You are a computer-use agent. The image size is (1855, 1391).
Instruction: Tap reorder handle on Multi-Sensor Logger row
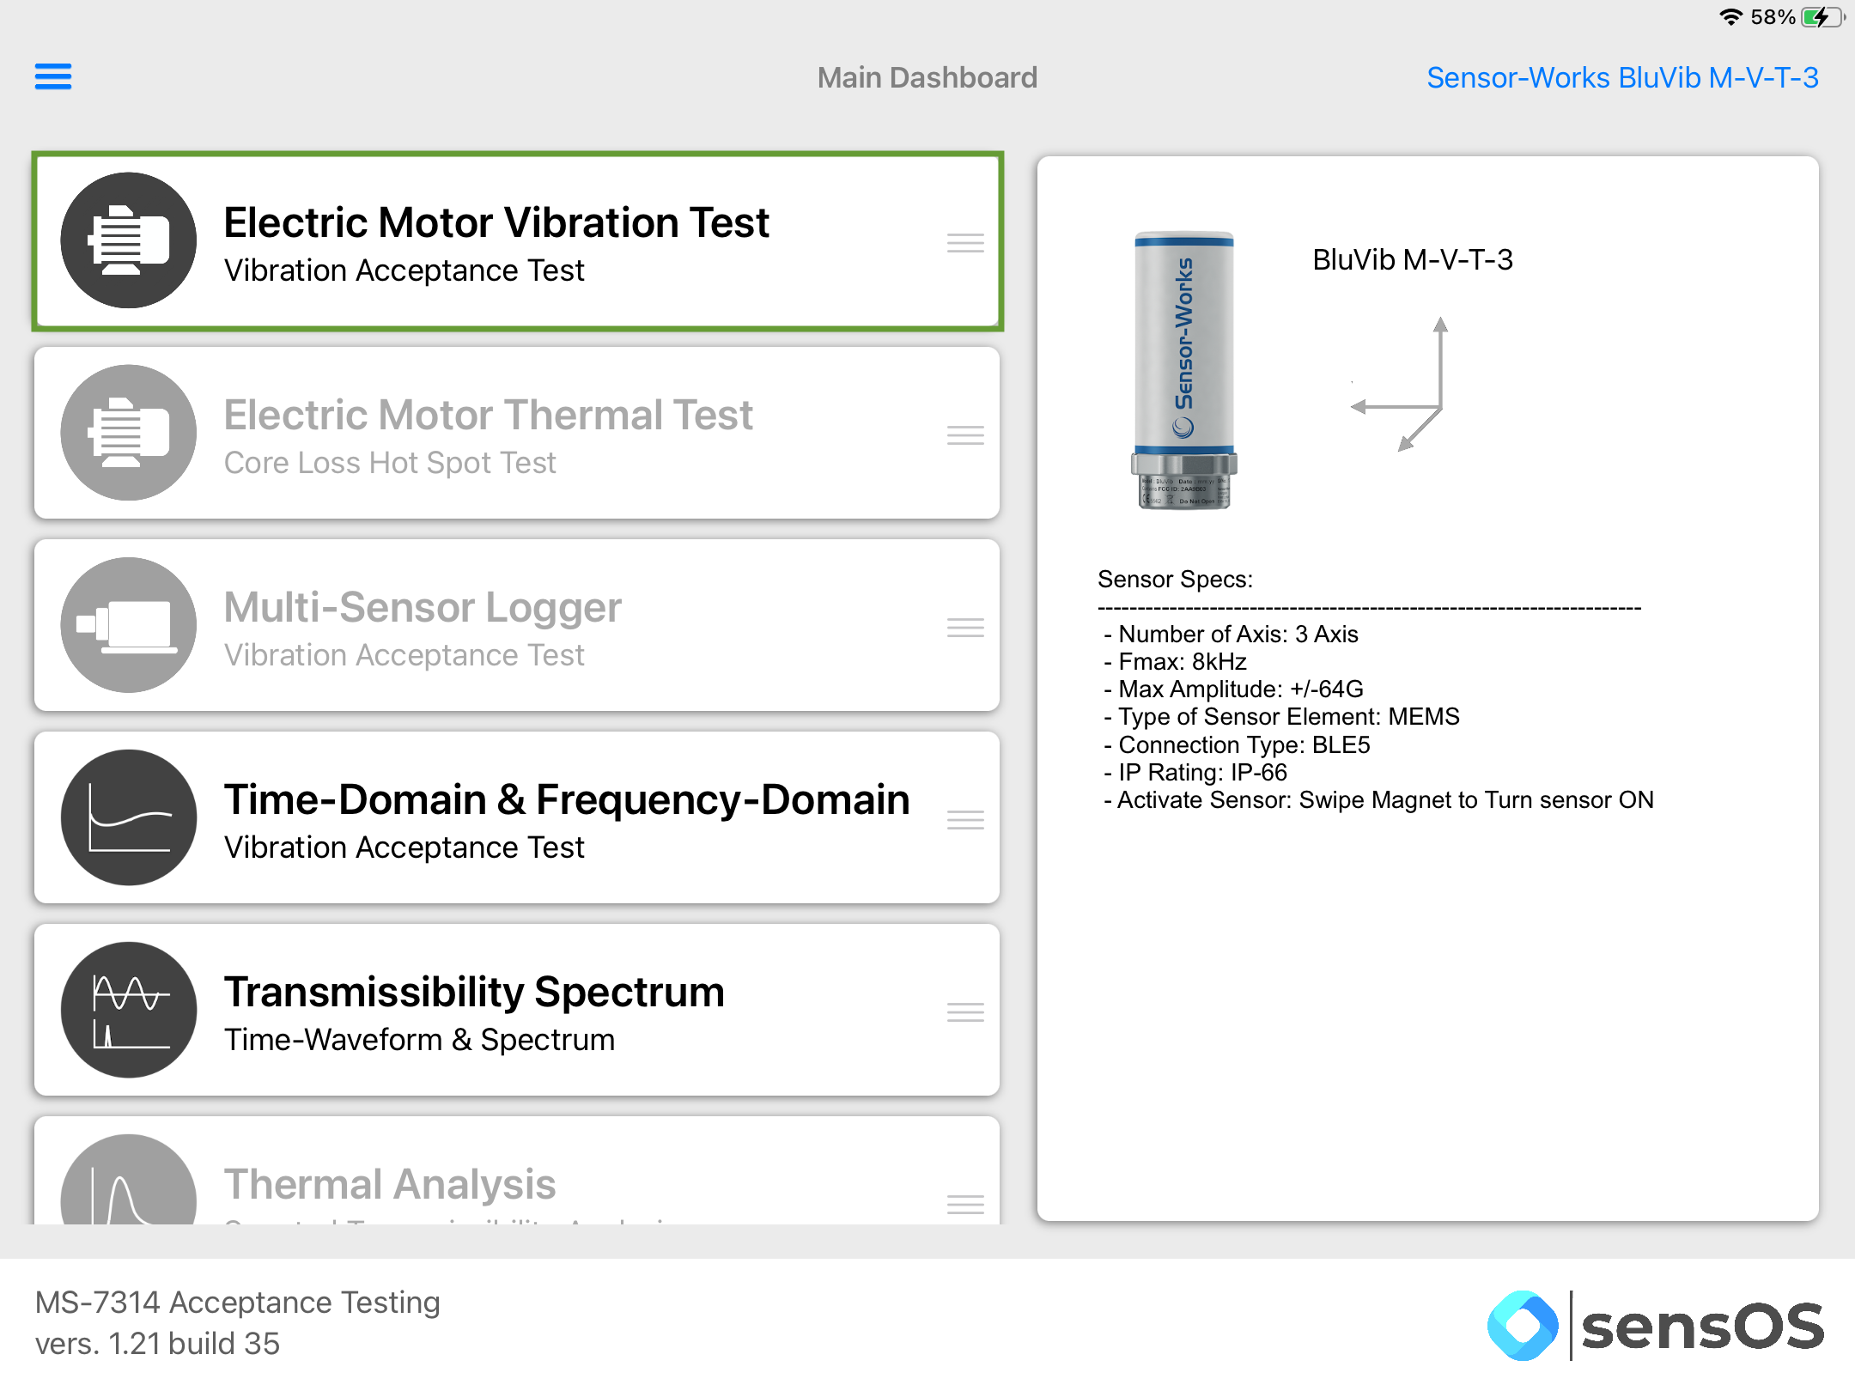[965, 628]
